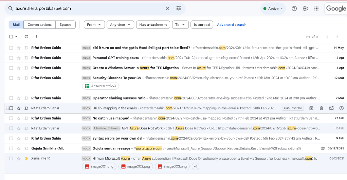Image resolution: width=347 pixels, height=180 pixels.
Task: Mark UK CV mapping email as unread
Action: (331, 108)
